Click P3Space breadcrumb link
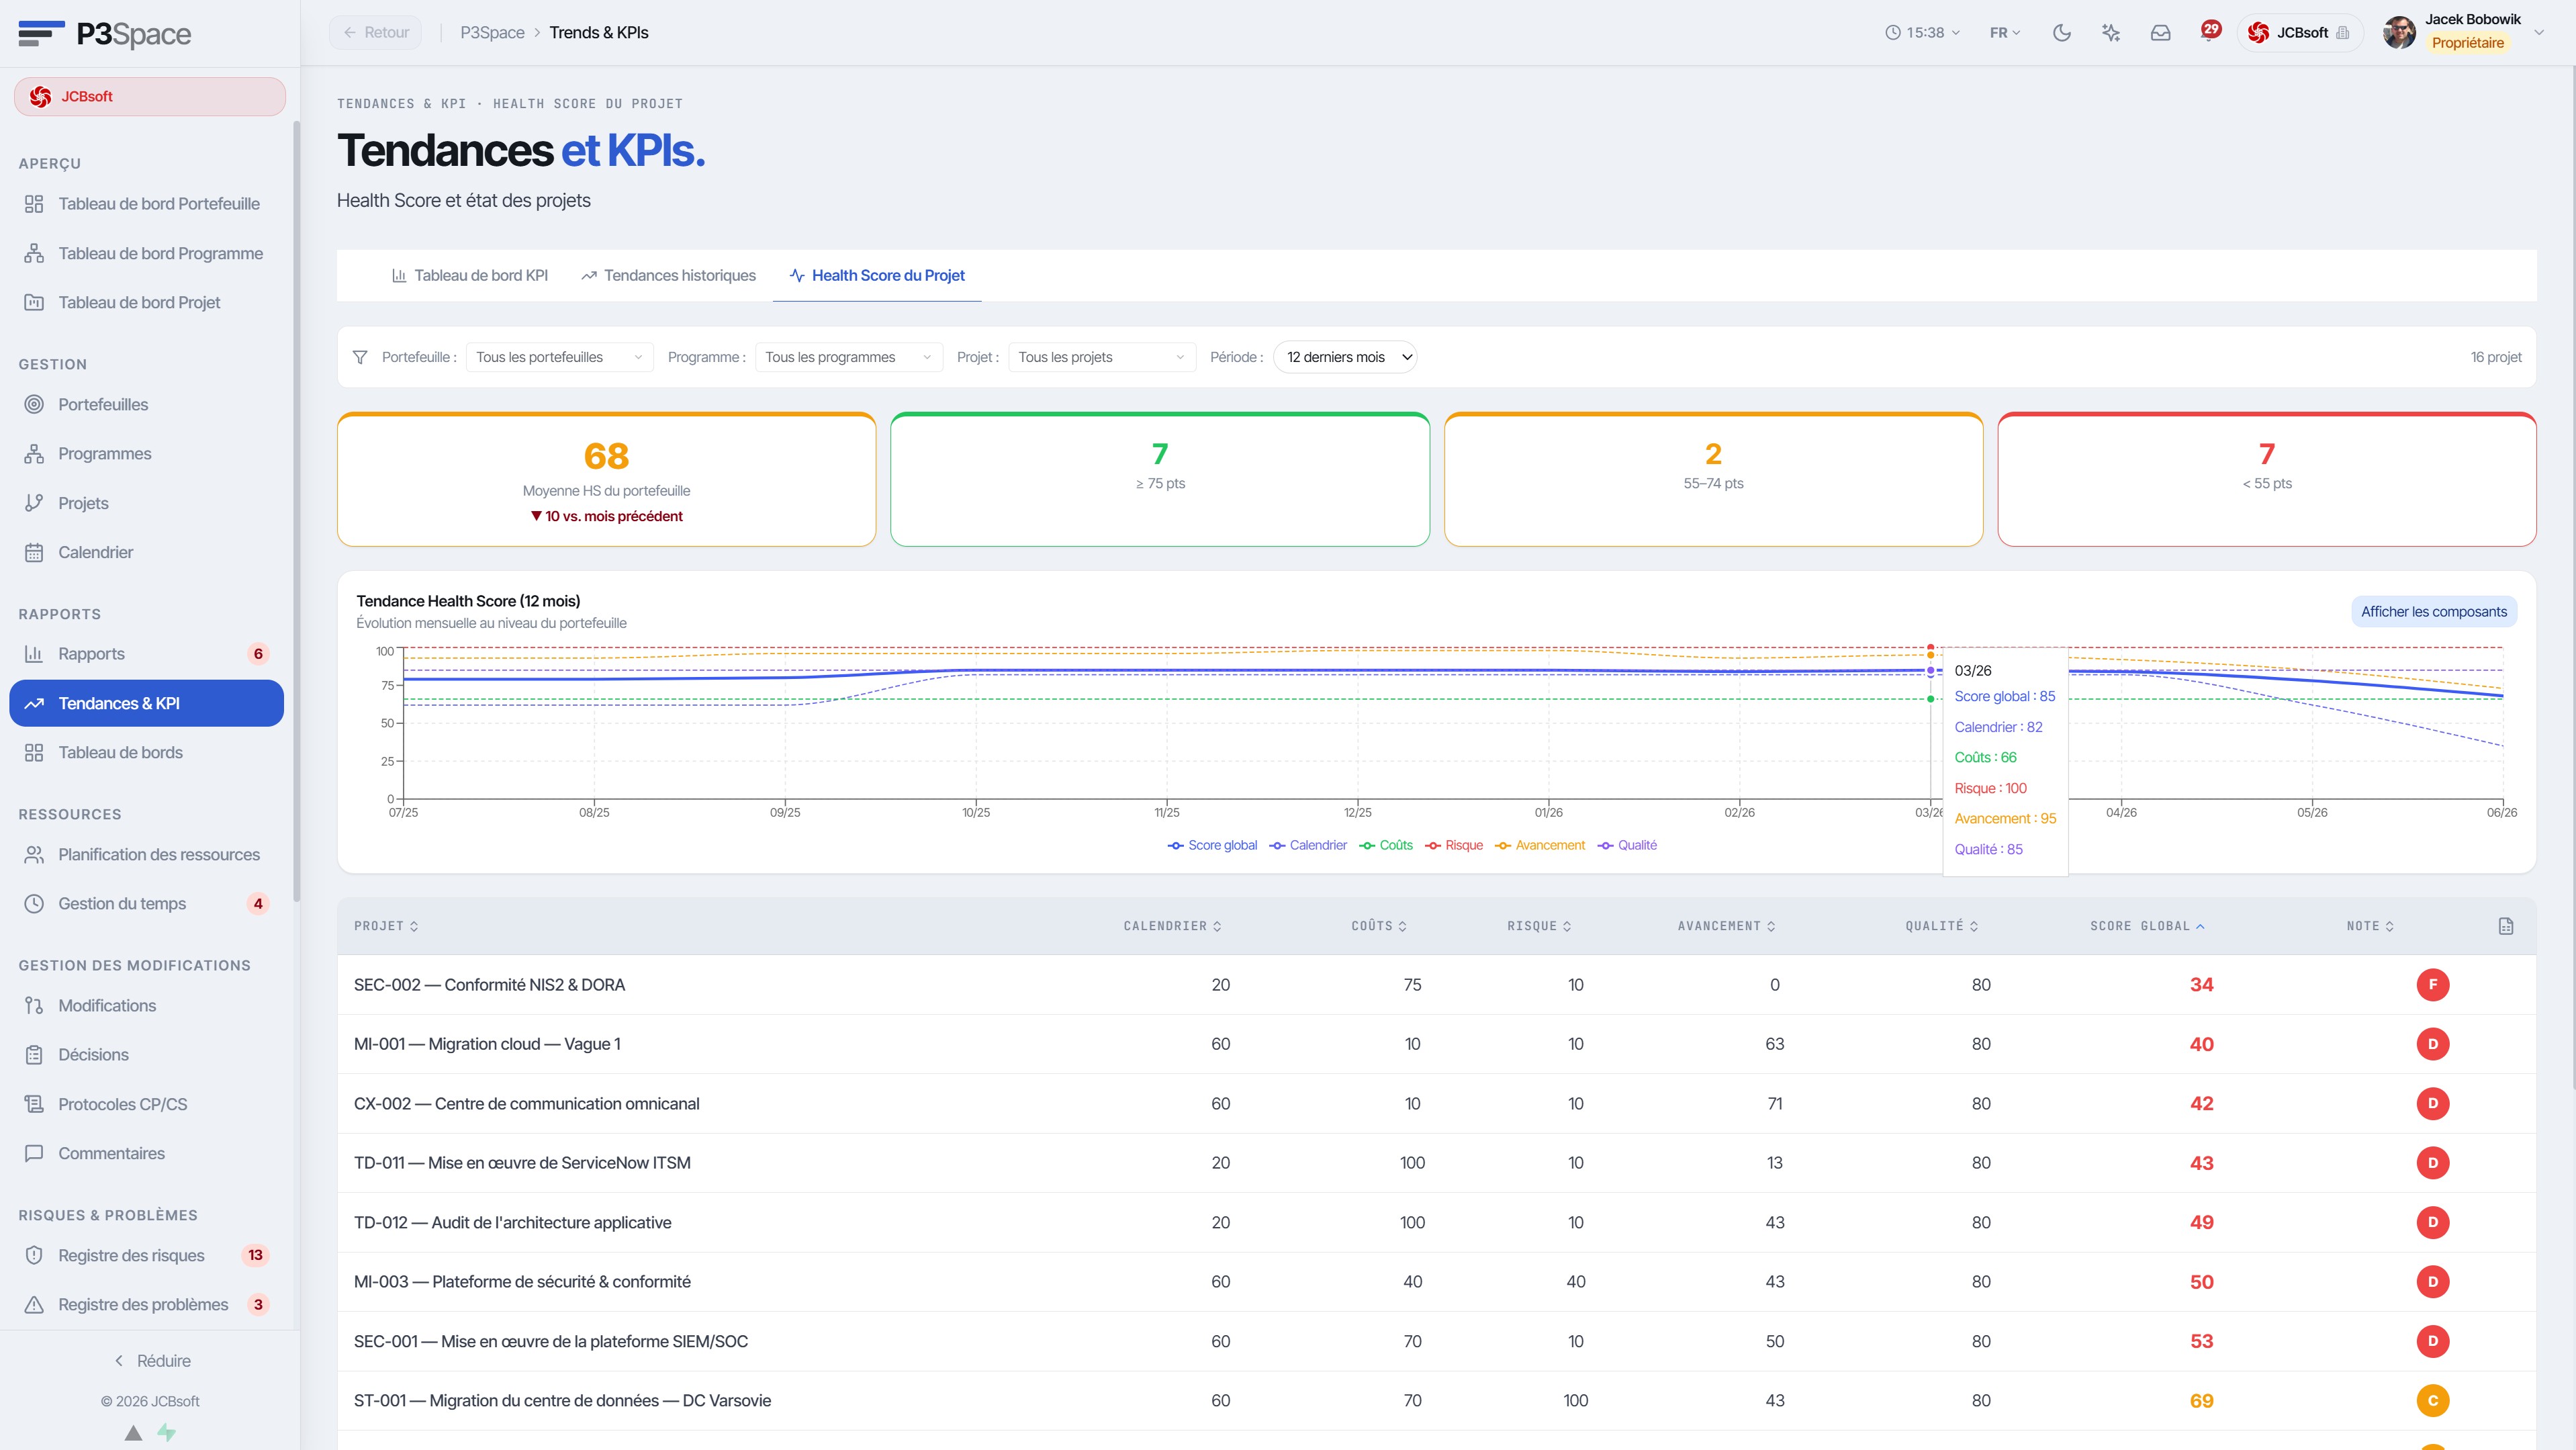 click(492, 33)
